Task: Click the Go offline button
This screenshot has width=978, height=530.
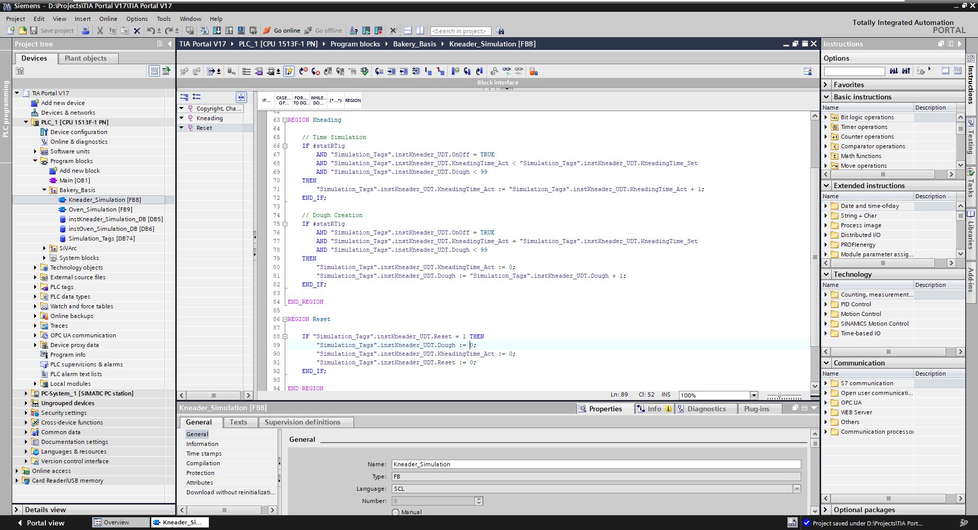Action: [324, 31]
